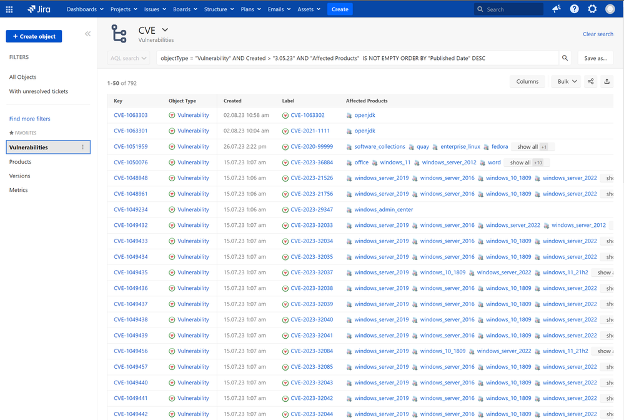The height and width of the screenshot is (420, 624).
Task: Click Find more filters link
Action: [x=30, y=119]
